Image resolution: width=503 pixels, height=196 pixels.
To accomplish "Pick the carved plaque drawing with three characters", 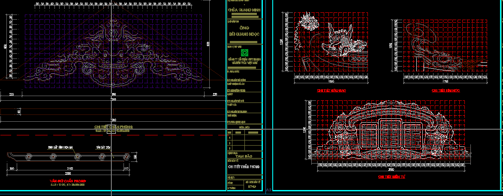I will 391,130.
